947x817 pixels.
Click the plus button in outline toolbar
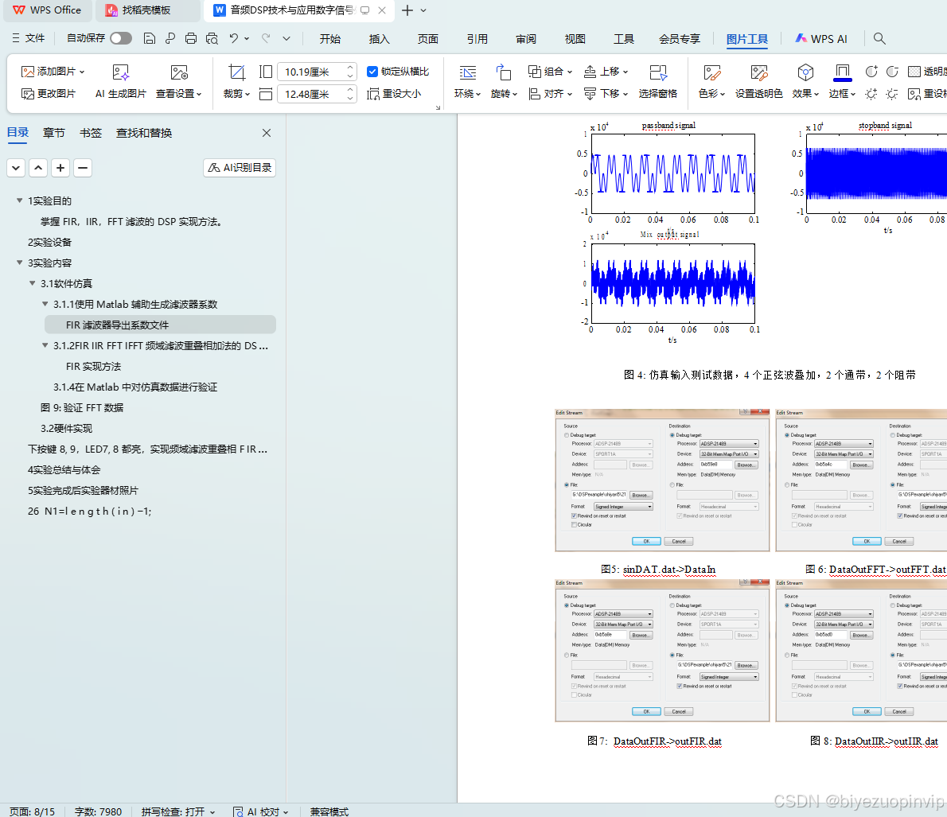(60, 167)
